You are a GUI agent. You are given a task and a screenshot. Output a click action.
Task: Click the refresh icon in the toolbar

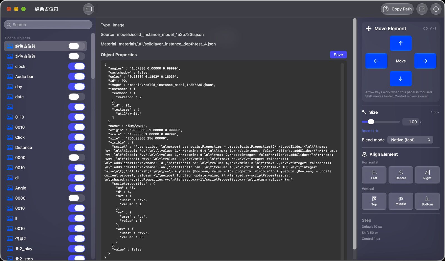436,9
